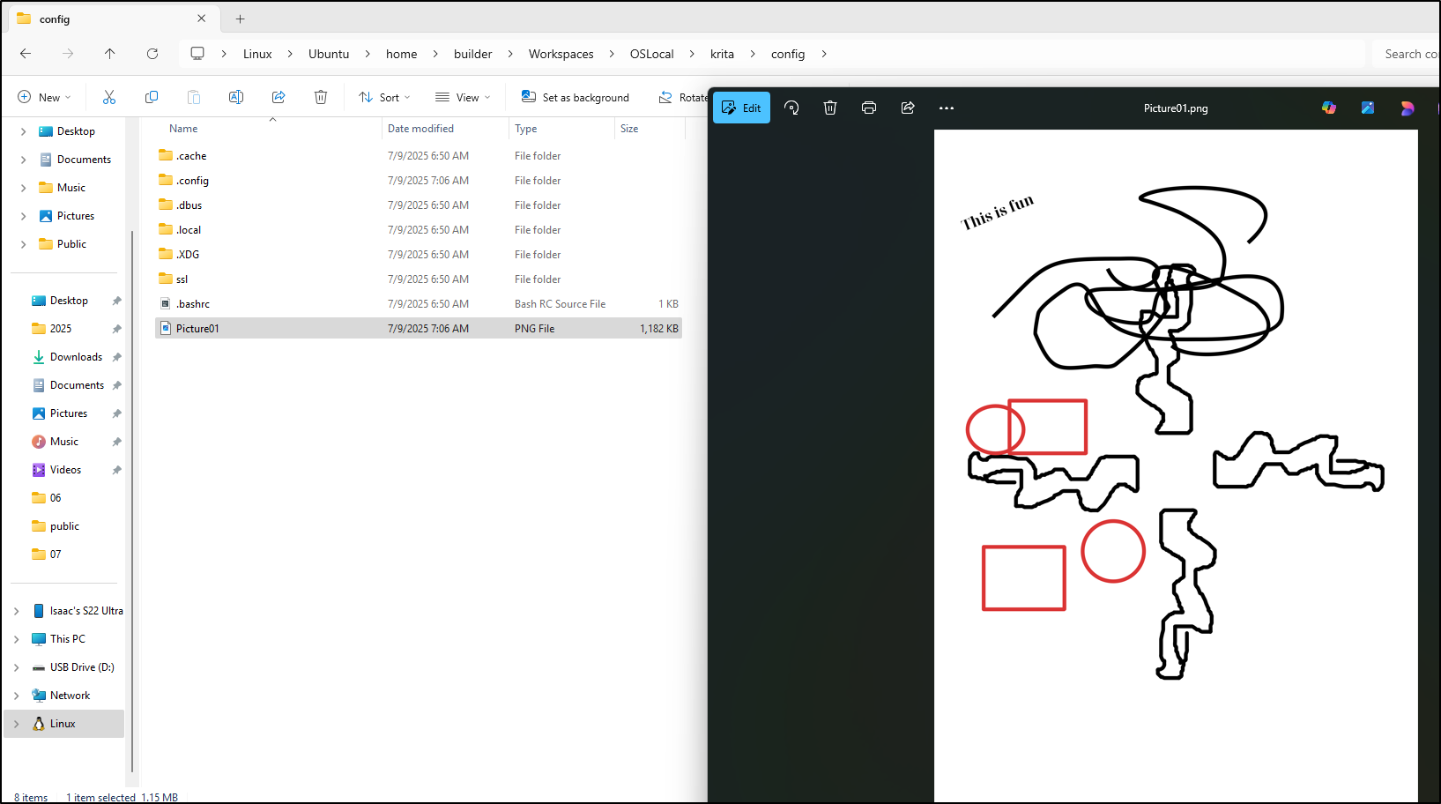Open the View dropdown

[x=463, y=97]
